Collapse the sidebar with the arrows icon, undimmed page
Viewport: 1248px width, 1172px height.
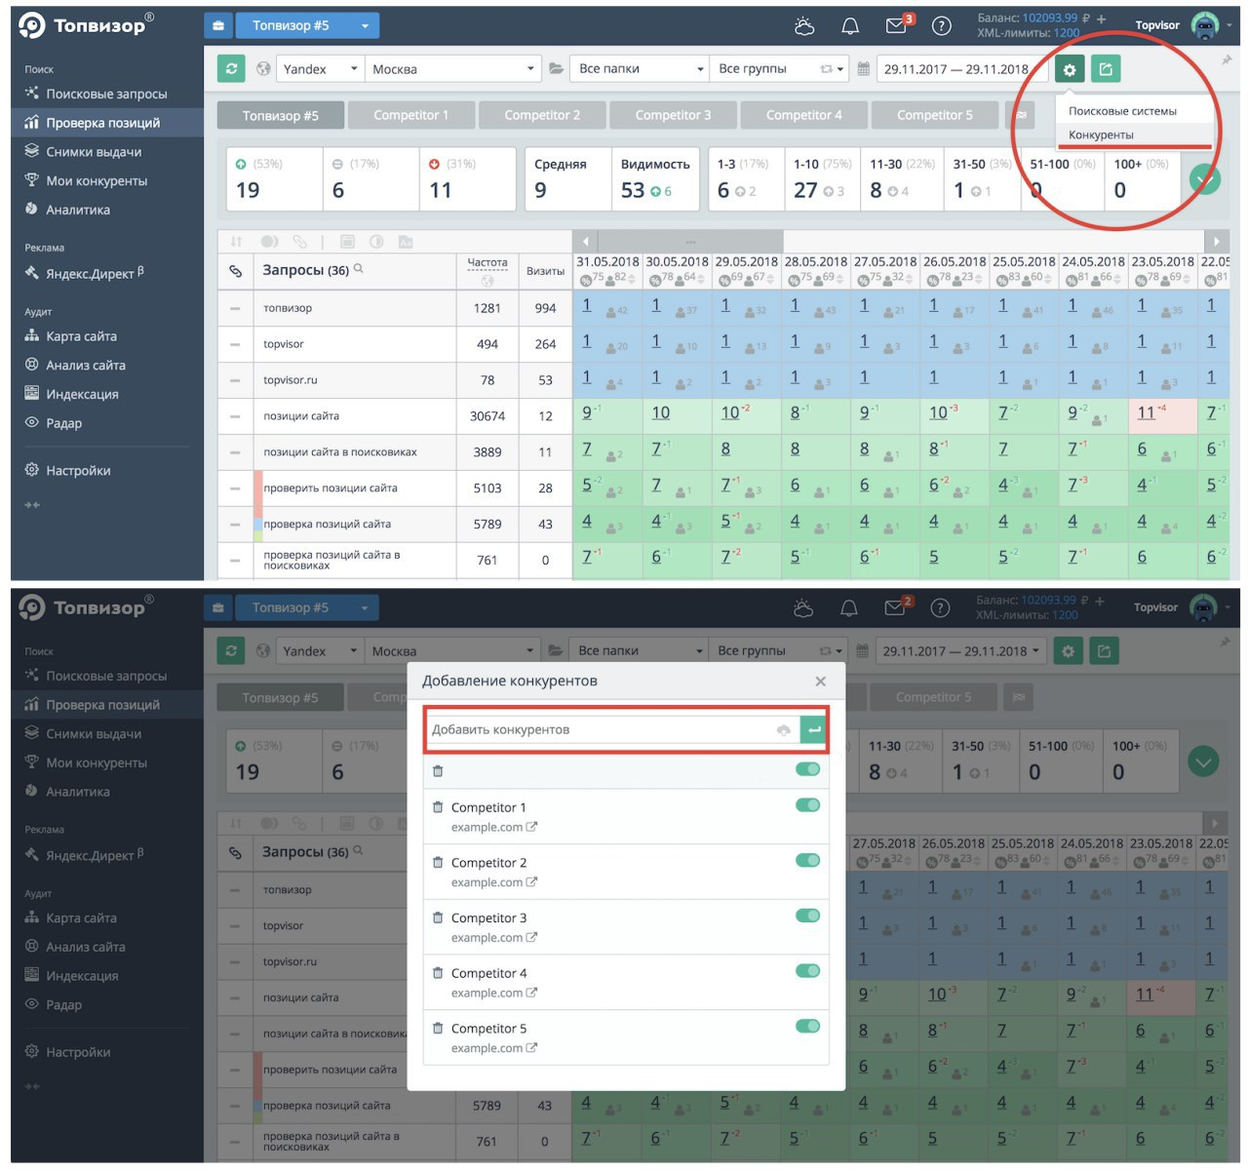pos(32,505)
